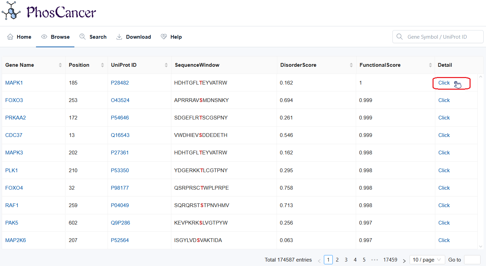
Task: Go to last page 17459
Action: click(x=390, y=260)
